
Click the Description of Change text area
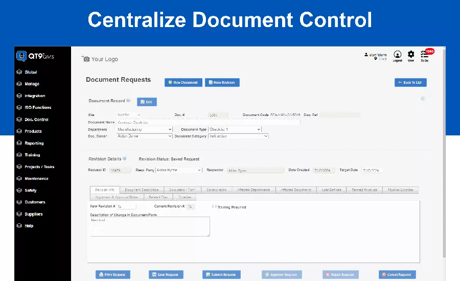tap(150, 226)
